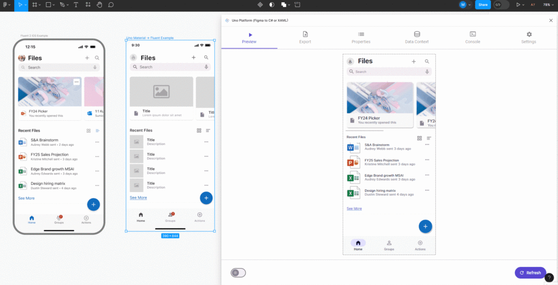Click the blue Share button

pos(483,4)
